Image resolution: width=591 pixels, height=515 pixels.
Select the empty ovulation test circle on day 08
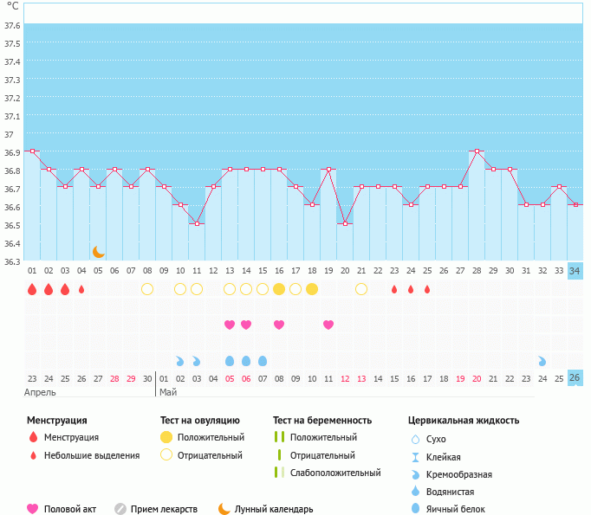147,289
